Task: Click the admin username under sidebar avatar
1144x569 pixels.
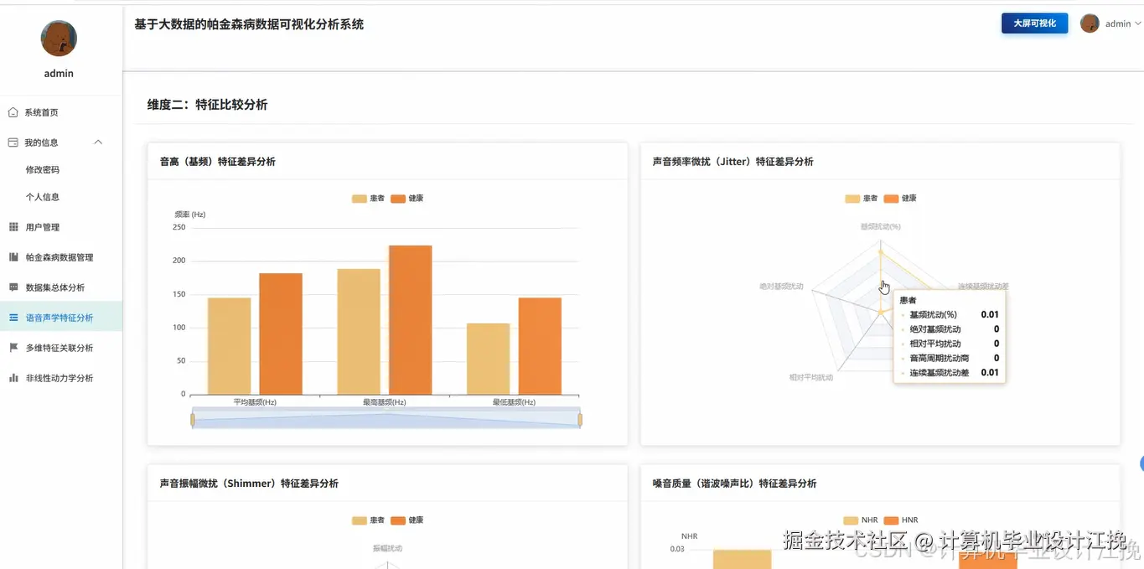Action: coord(59,74)
